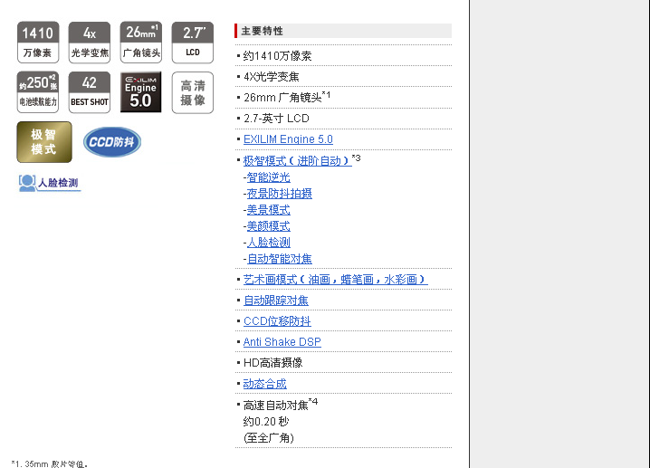Click the 人脸检测 face detection icon
The height and width of the screenshot is (468, 650).
49,183
